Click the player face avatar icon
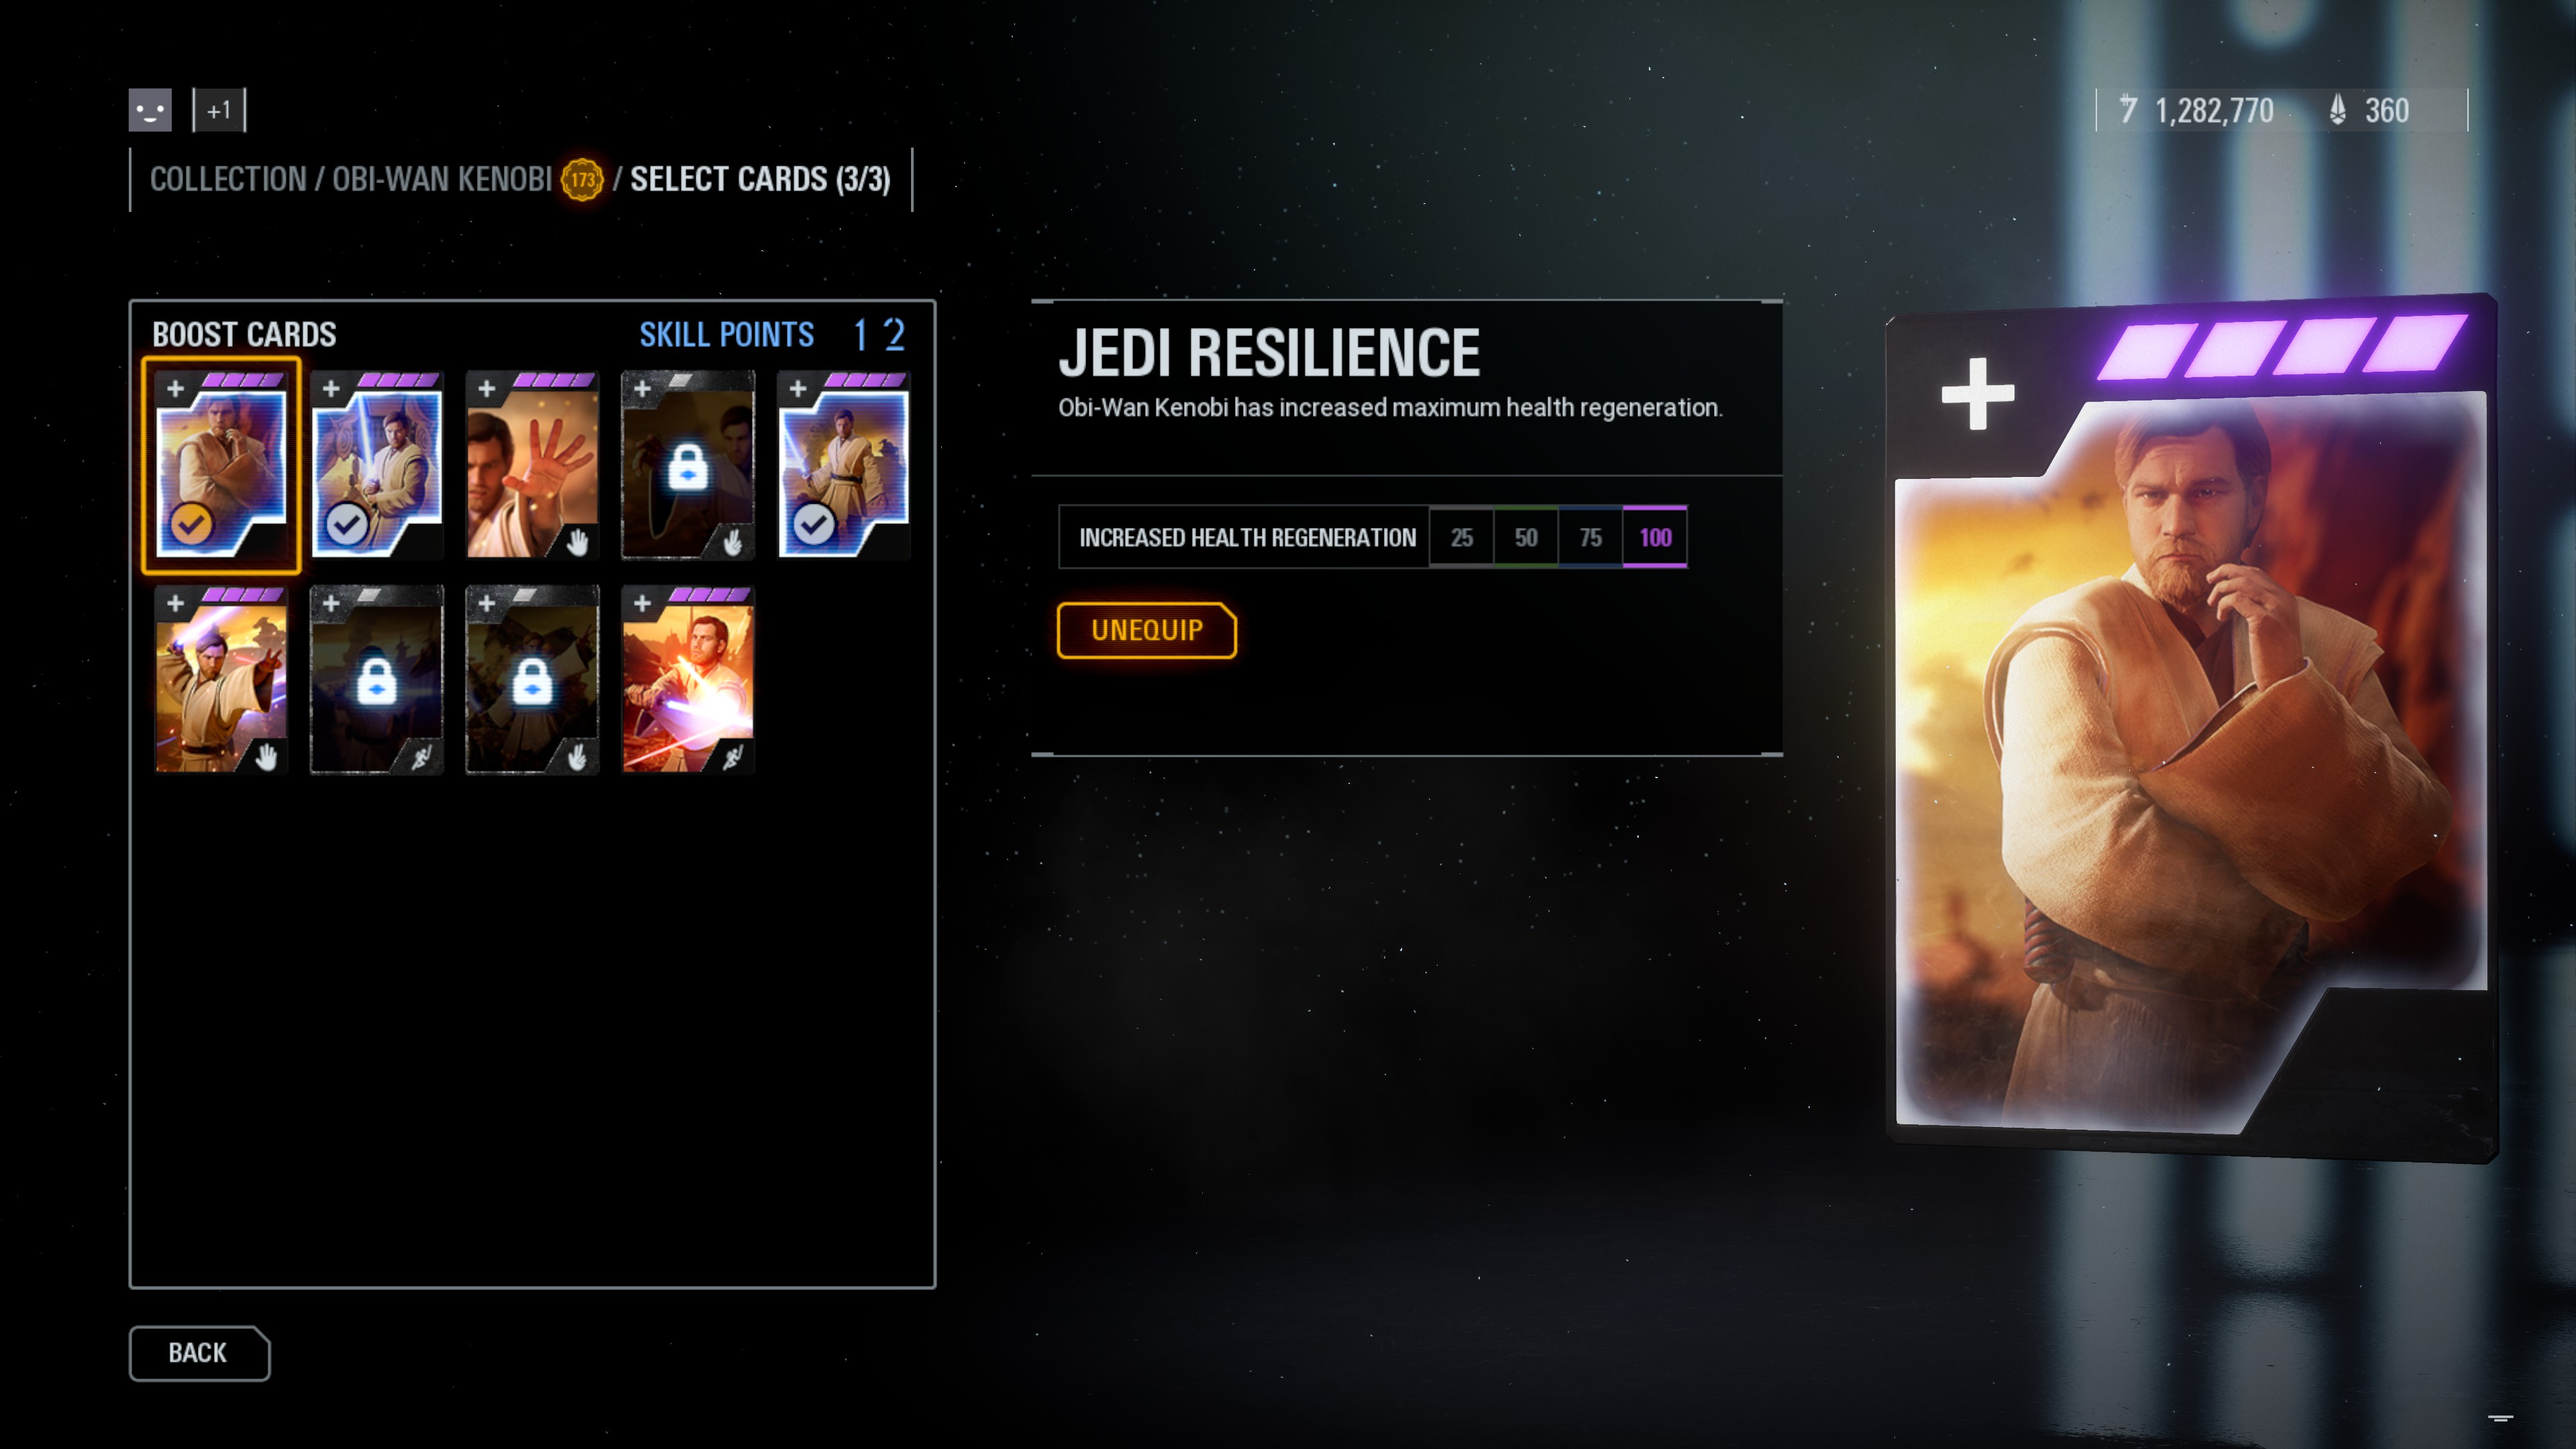This screenshot has width=2576, height=1449. coord(150,110)
